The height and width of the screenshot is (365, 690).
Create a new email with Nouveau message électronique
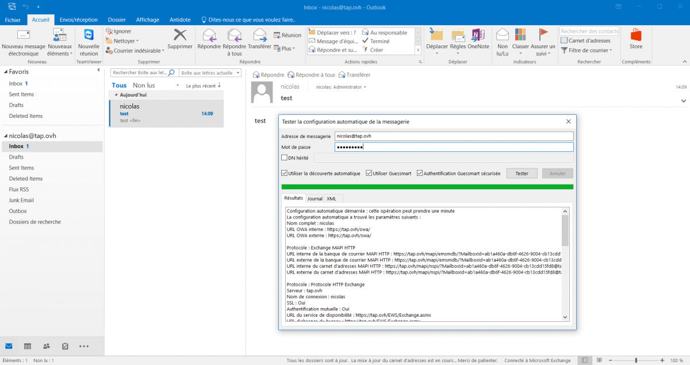pyautogui.click(x=23, y=42)
